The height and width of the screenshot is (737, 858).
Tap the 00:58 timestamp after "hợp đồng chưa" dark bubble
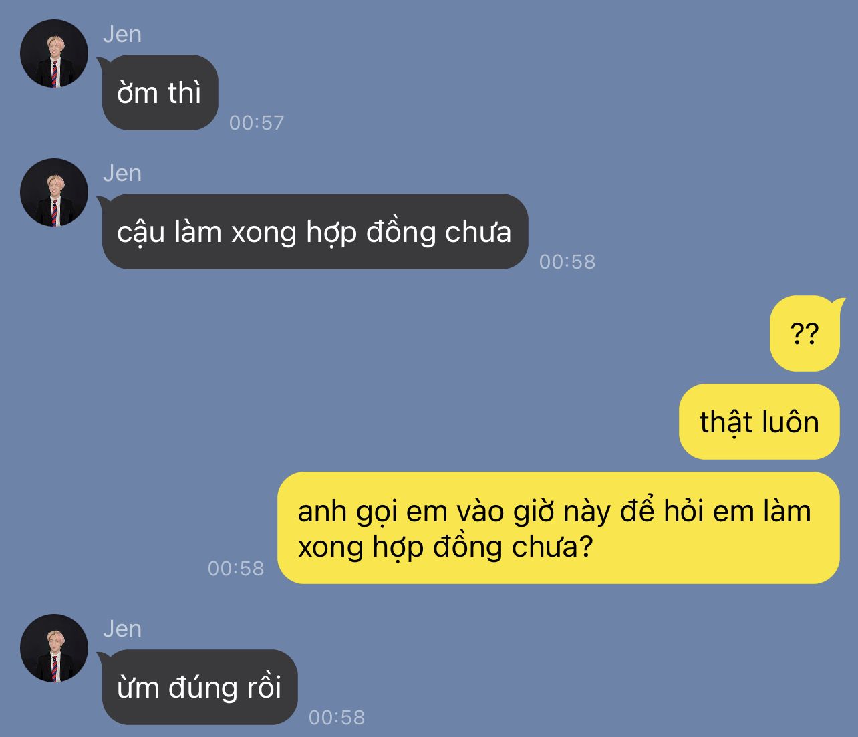click(x=567, y=261)
